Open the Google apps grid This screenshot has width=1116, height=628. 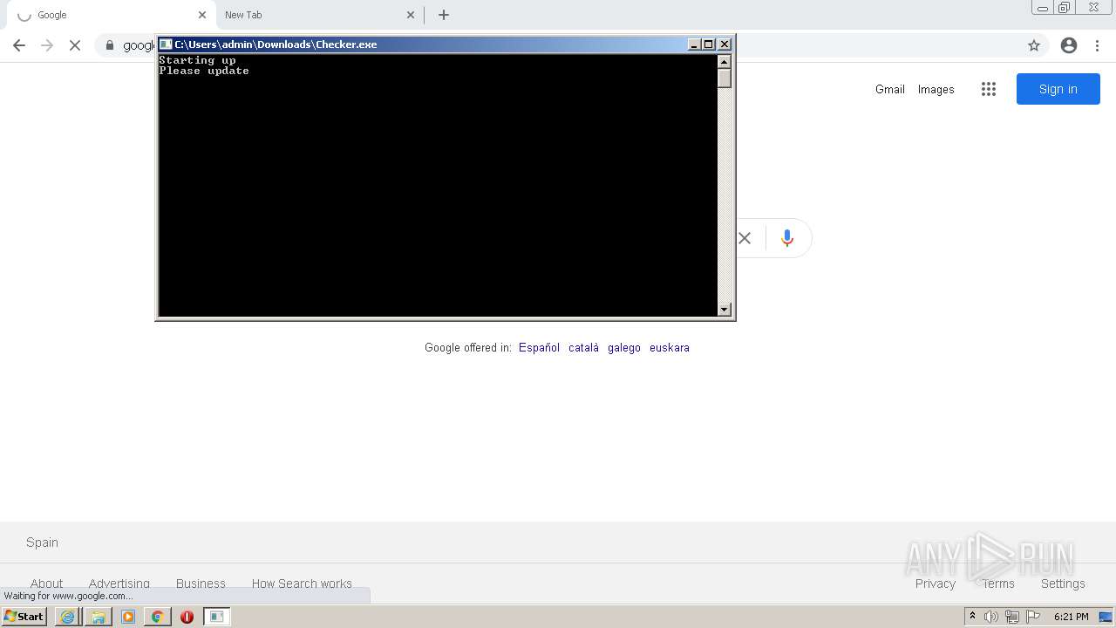tap(988, 89)
